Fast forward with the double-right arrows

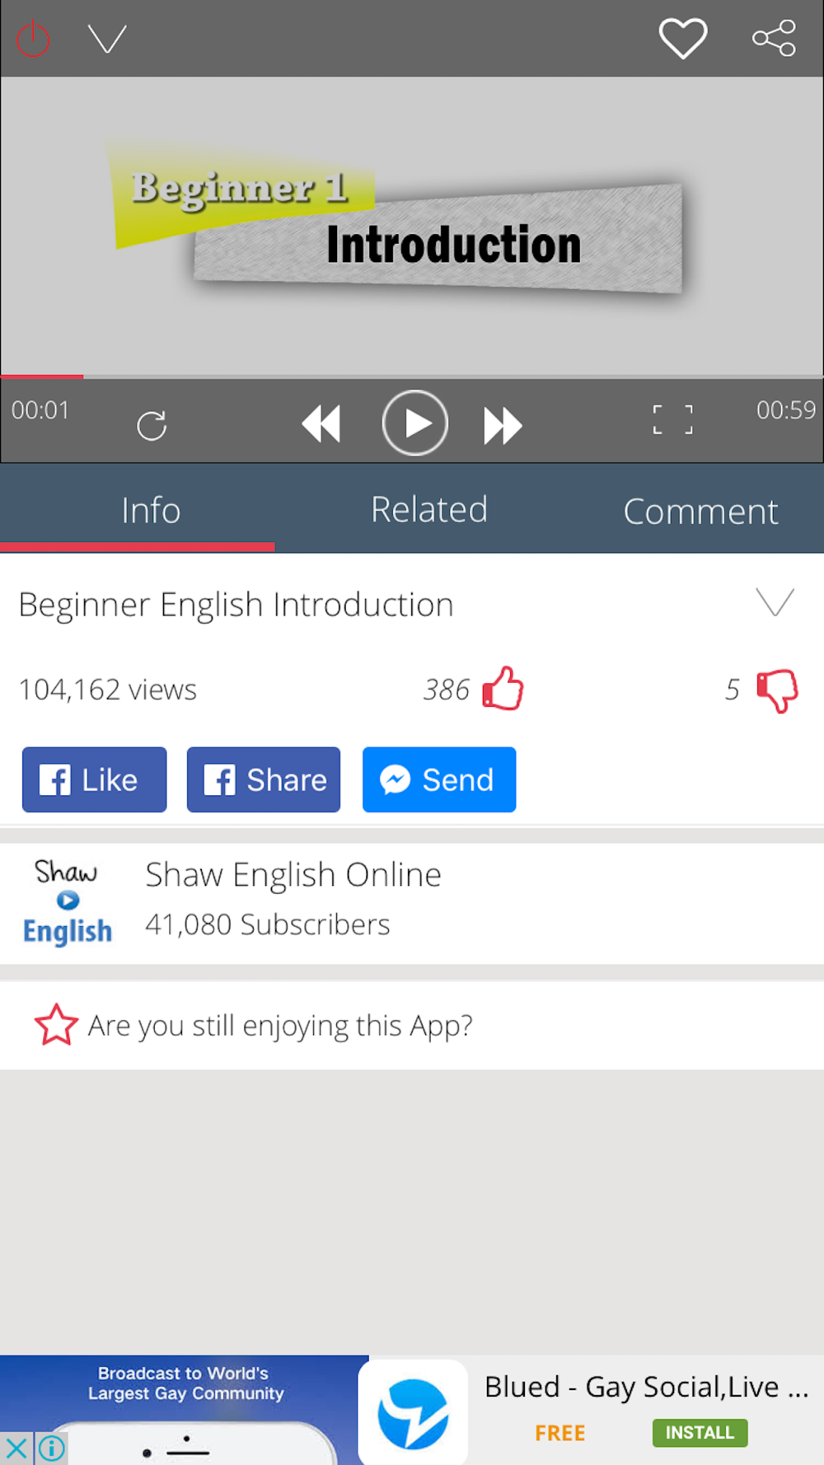(x=503, y=425)
